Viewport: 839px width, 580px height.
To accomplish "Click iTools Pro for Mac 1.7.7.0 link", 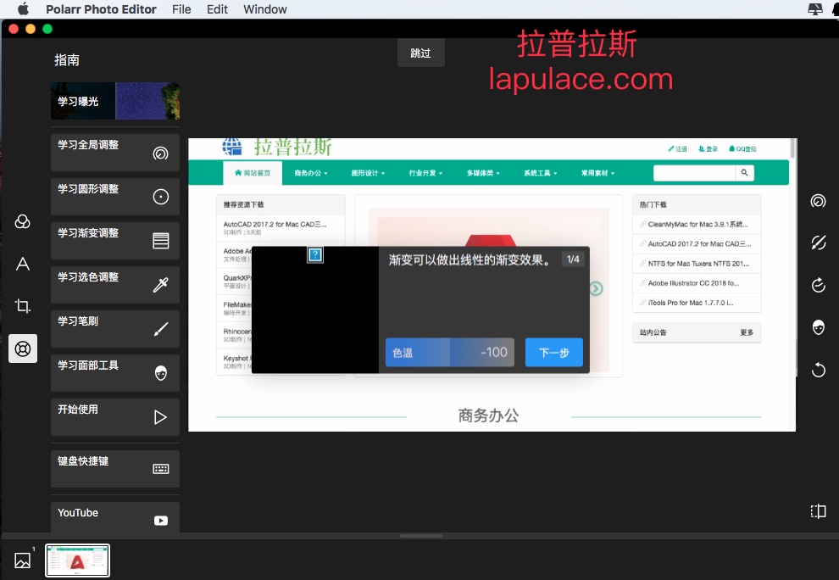I will [x=690, y=303].
